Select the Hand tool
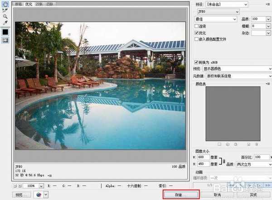272x200 pixels. (x=5, y=3)
